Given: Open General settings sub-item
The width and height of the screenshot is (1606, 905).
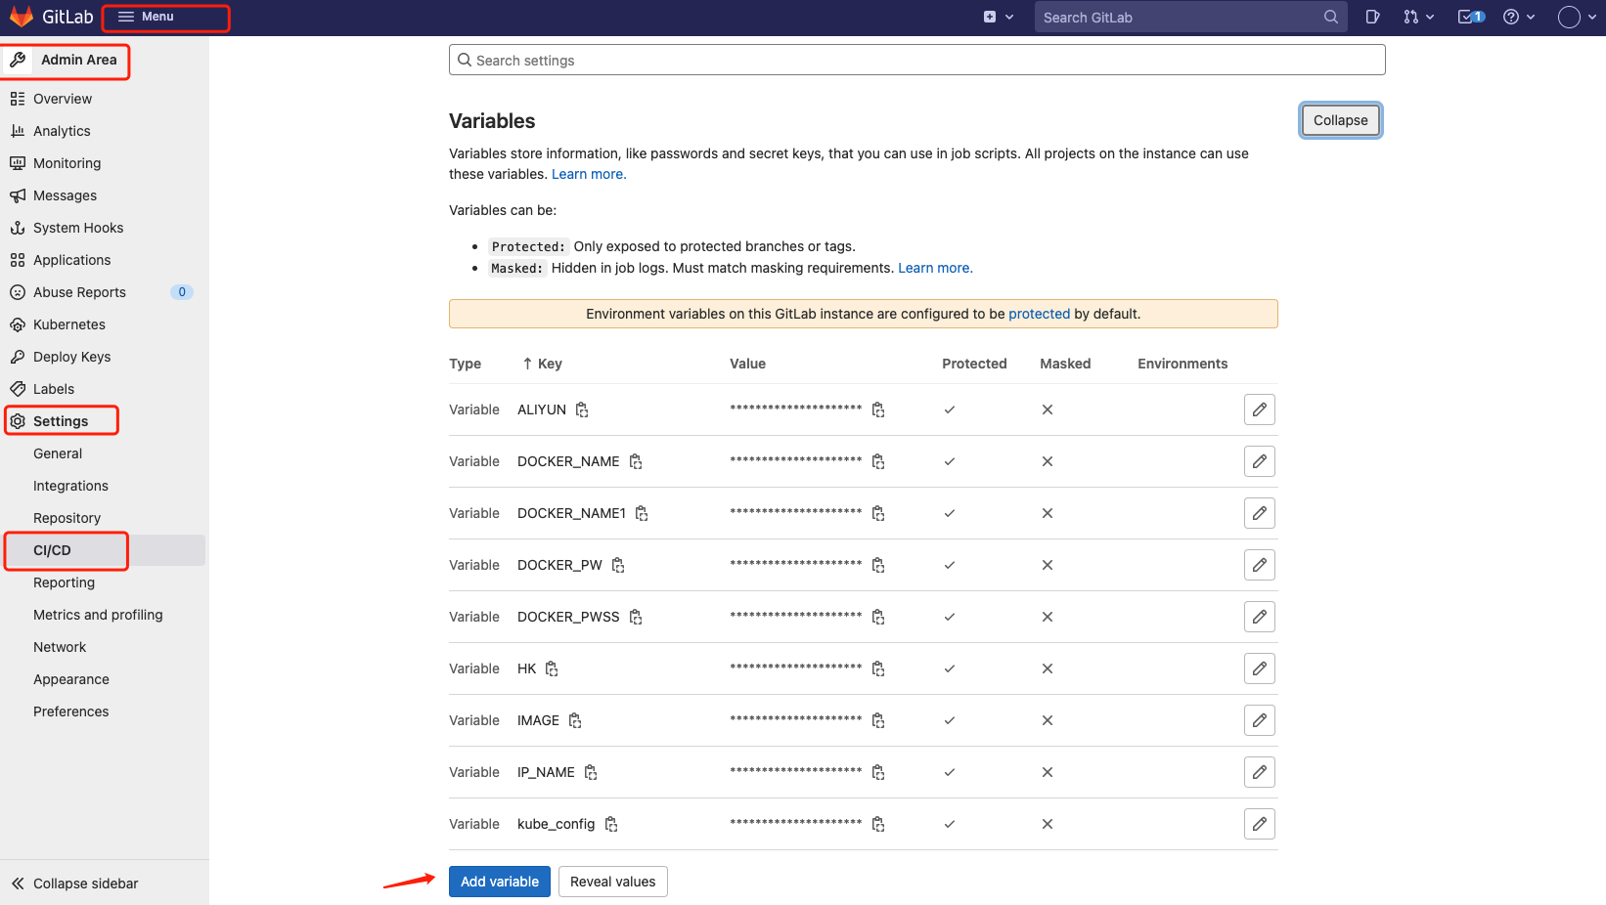Looking at the screenshot, I should 58,453.
